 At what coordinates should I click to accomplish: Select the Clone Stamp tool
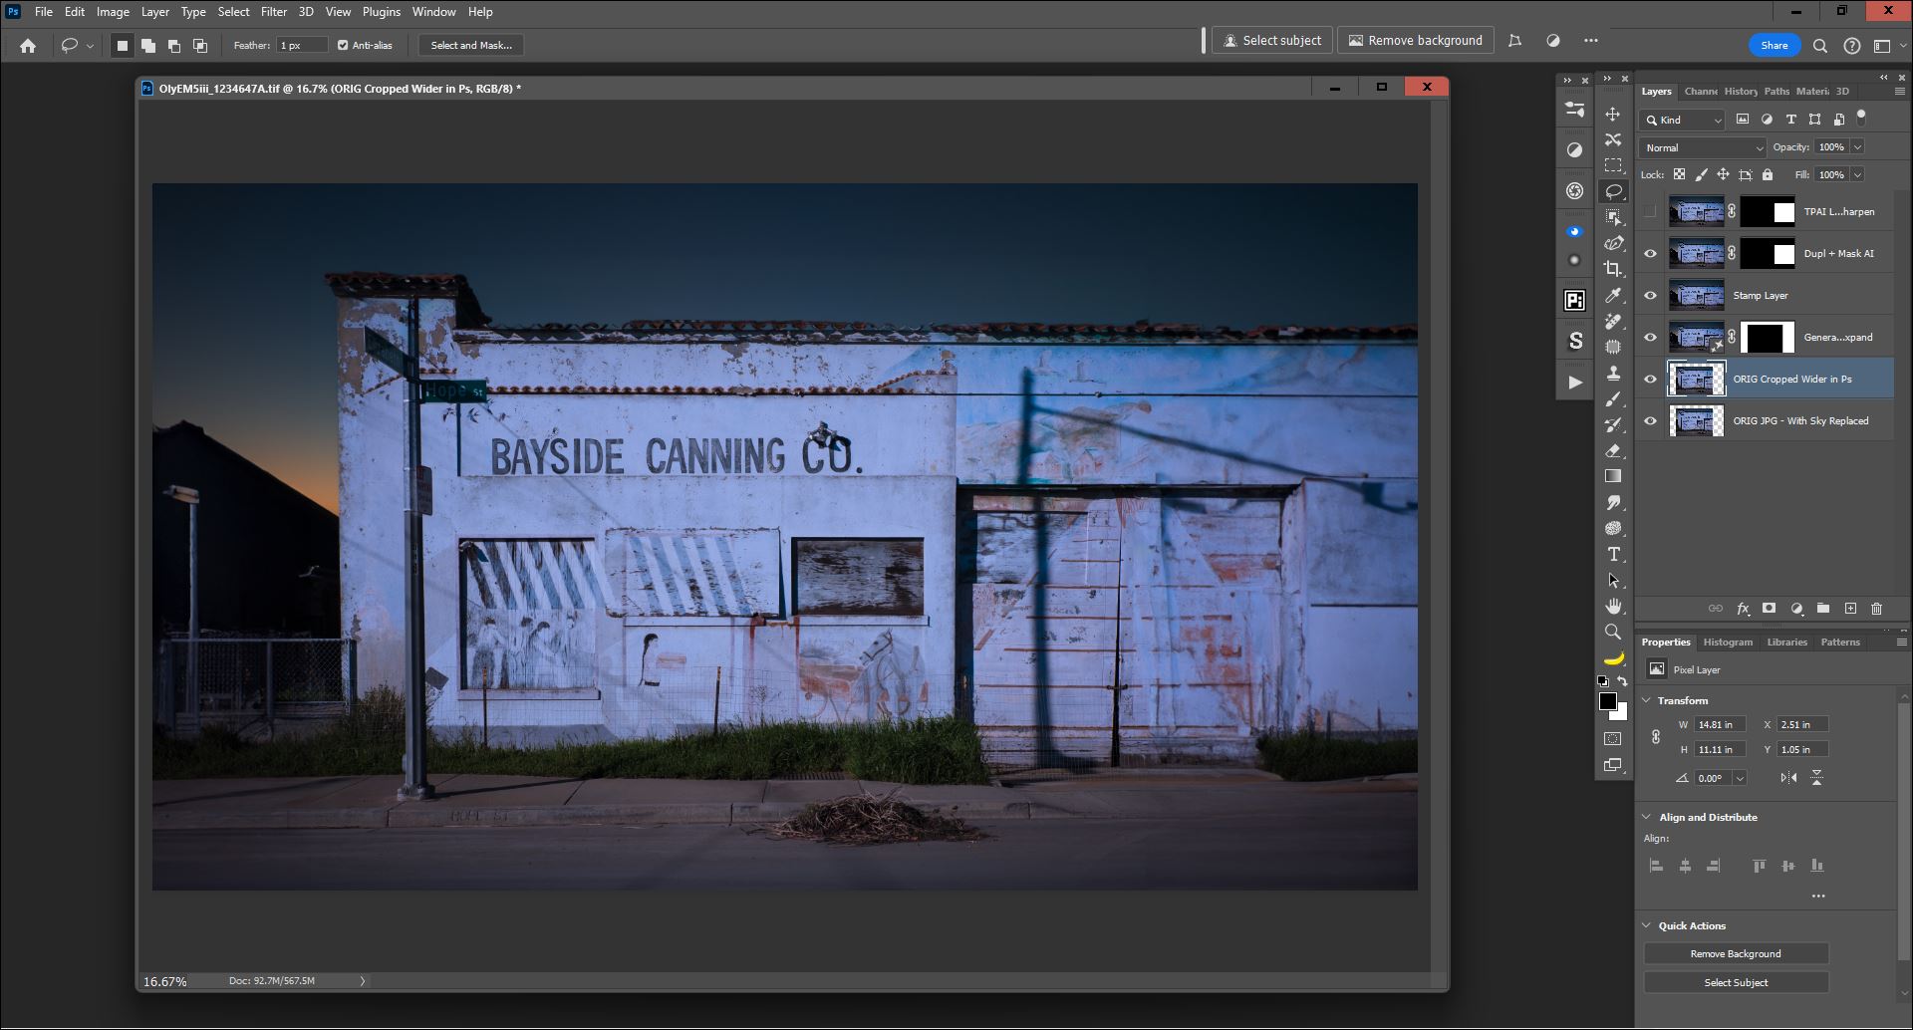1613,373
